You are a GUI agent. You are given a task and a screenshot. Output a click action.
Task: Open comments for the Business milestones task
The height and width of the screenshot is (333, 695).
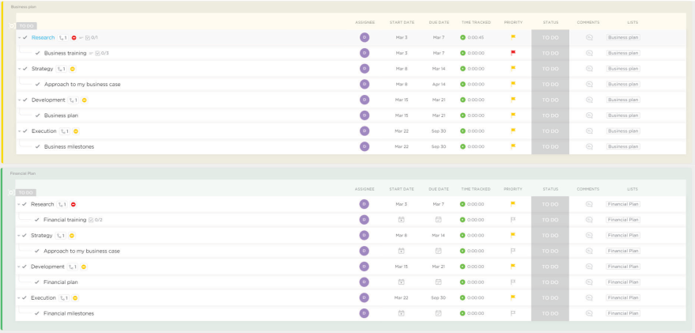click(x=588, y=146)
